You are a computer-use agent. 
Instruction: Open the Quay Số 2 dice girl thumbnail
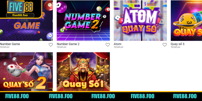point(26,71)
